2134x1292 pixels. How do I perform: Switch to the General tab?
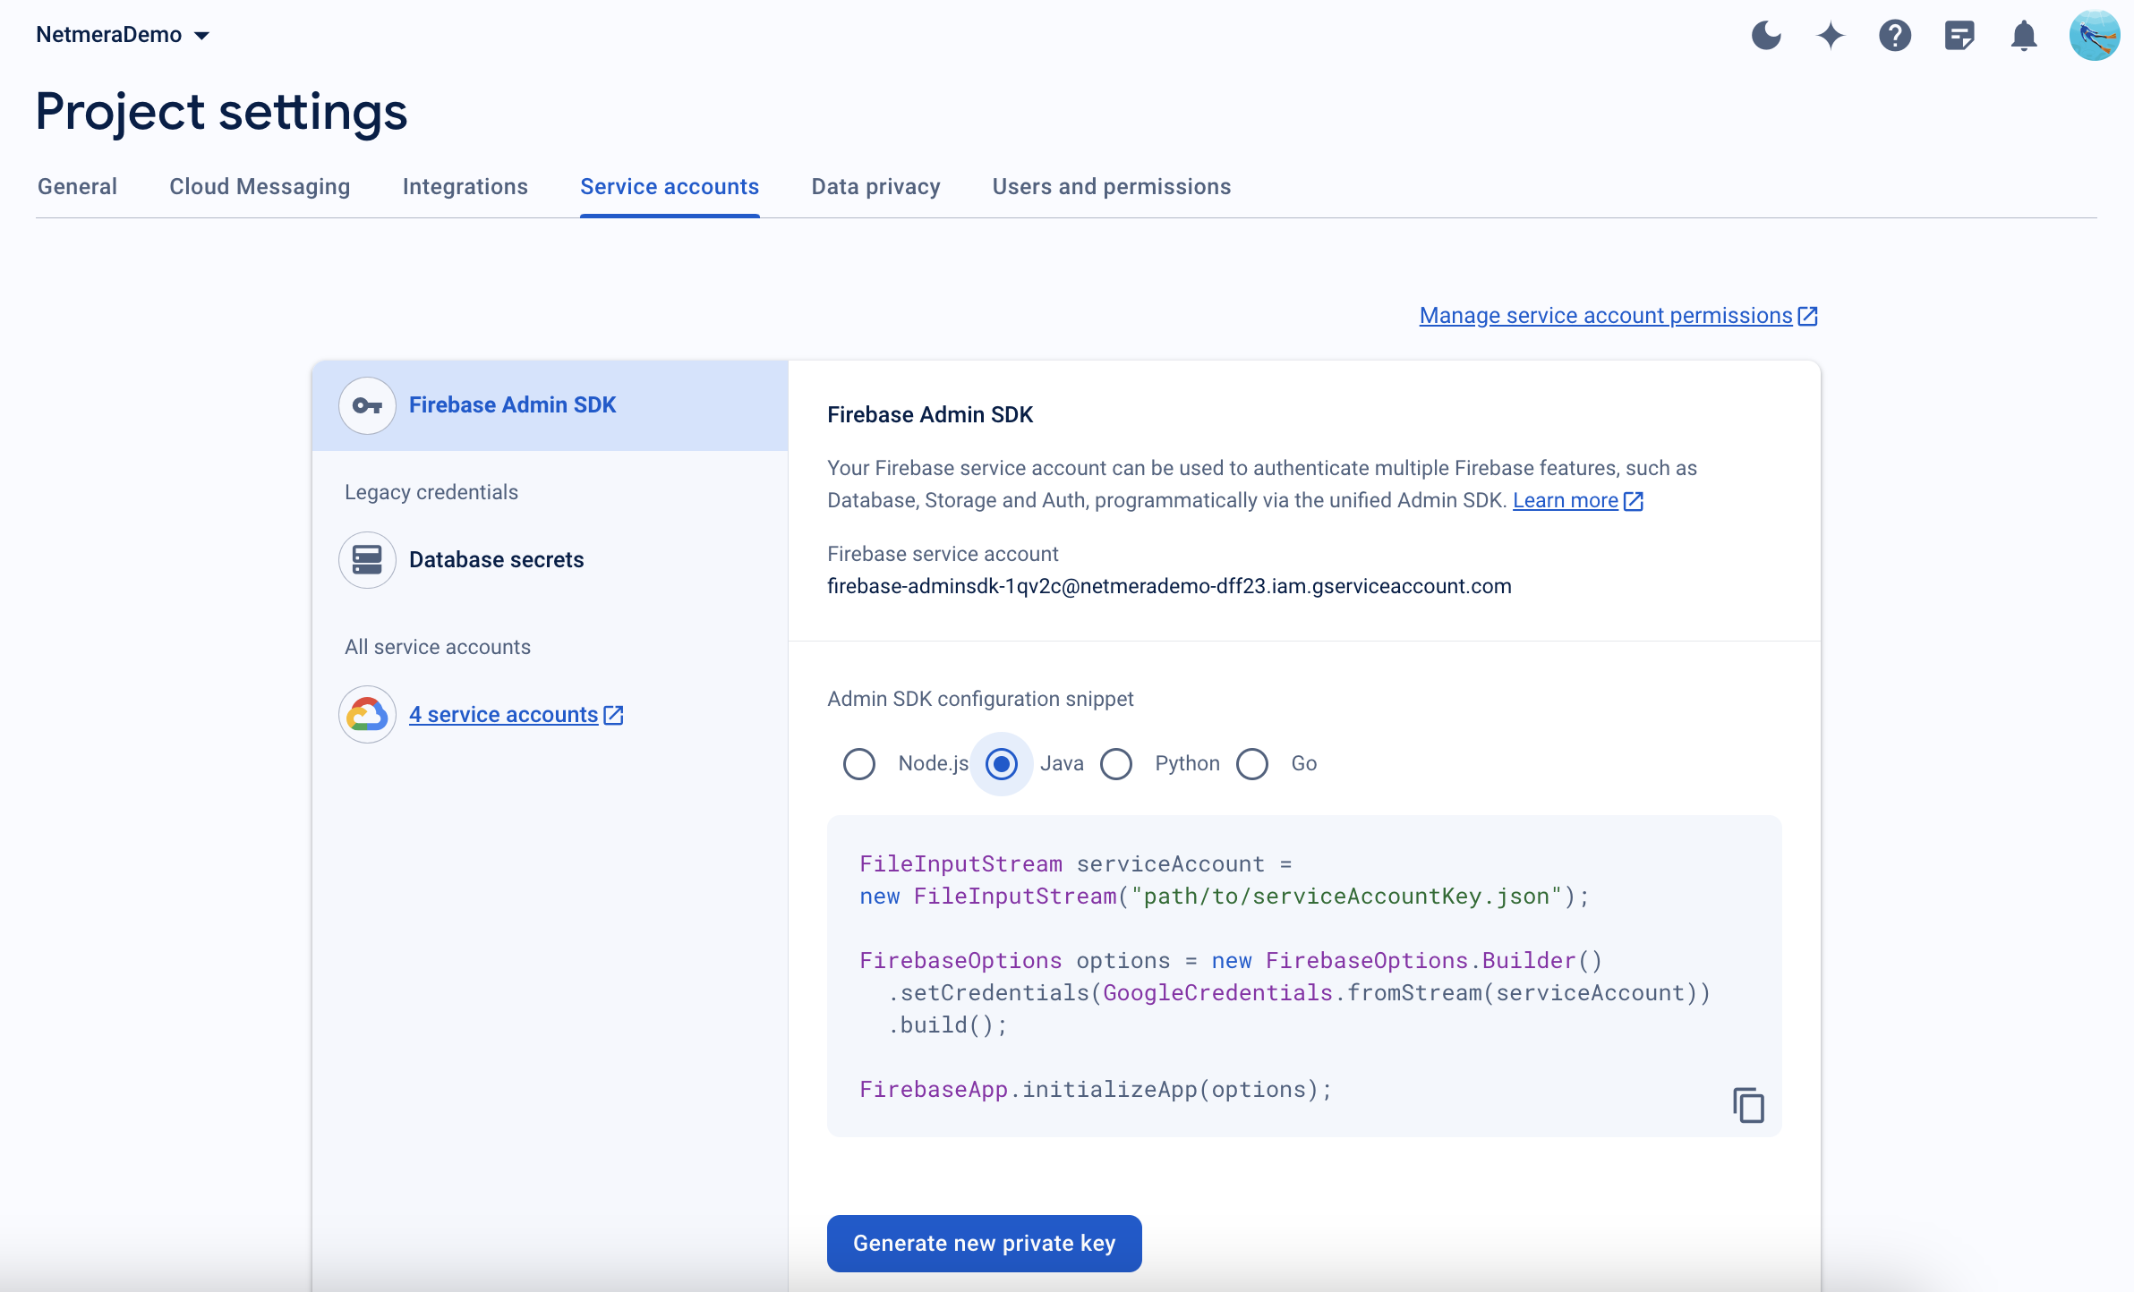click(77, 187)
